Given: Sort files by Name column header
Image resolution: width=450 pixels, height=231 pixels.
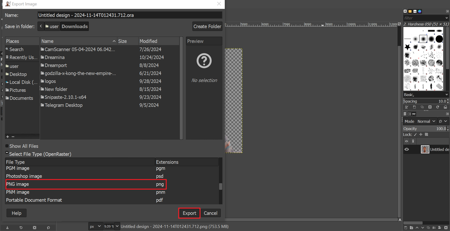Looking at the screenshot, I should [x=78, y=41].
